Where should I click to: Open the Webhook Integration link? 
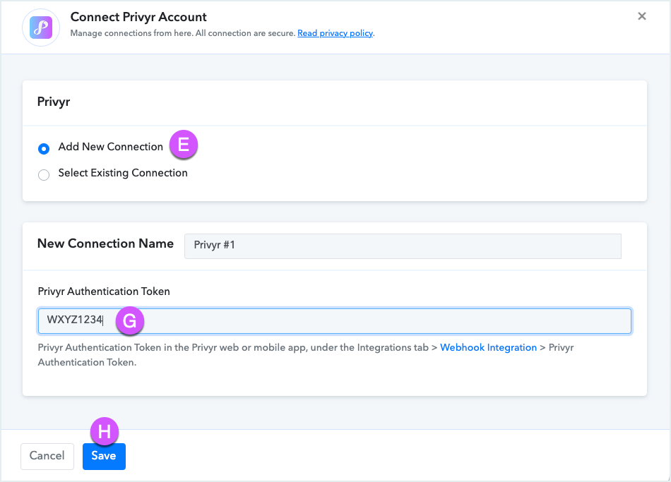tap(488, 347)
